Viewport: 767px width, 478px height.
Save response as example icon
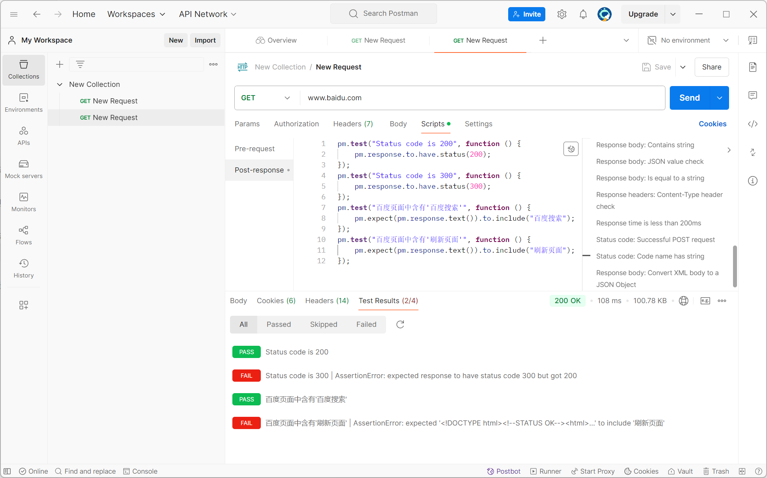click(705, 301)
